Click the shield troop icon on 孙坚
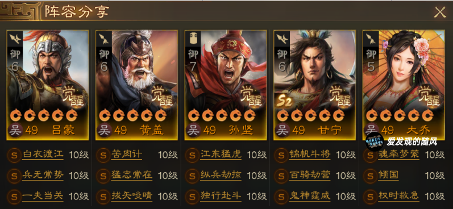 [193, 39]
